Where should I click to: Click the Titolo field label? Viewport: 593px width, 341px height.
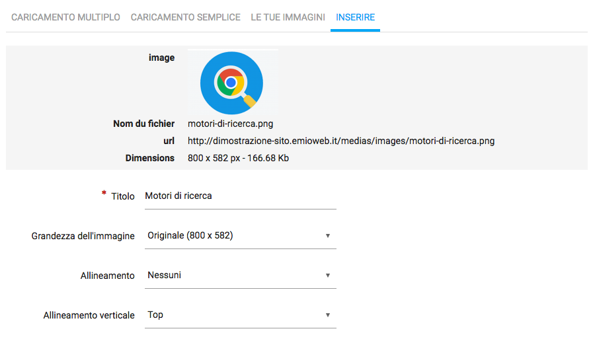click(x=122, y=196)
